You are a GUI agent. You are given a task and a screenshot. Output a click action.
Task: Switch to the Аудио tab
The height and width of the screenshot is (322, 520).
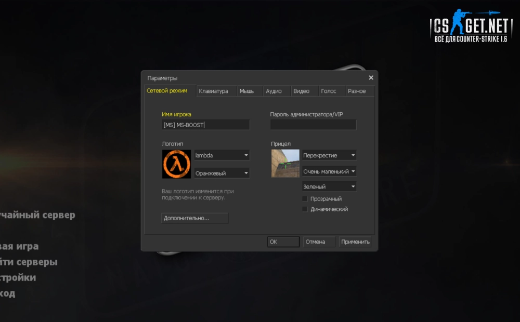[x=277, y=91]
